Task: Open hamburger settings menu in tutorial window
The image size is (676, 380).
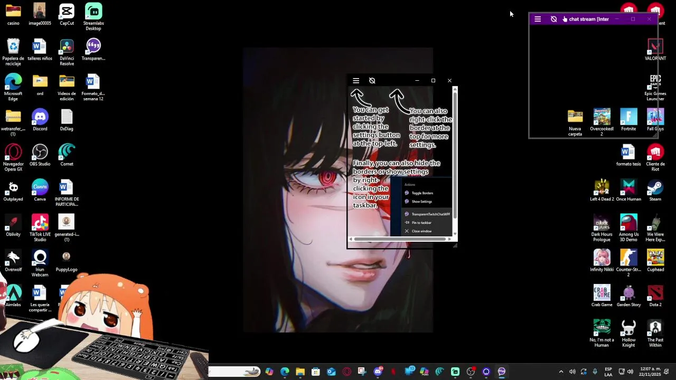Action: [356, 81]
